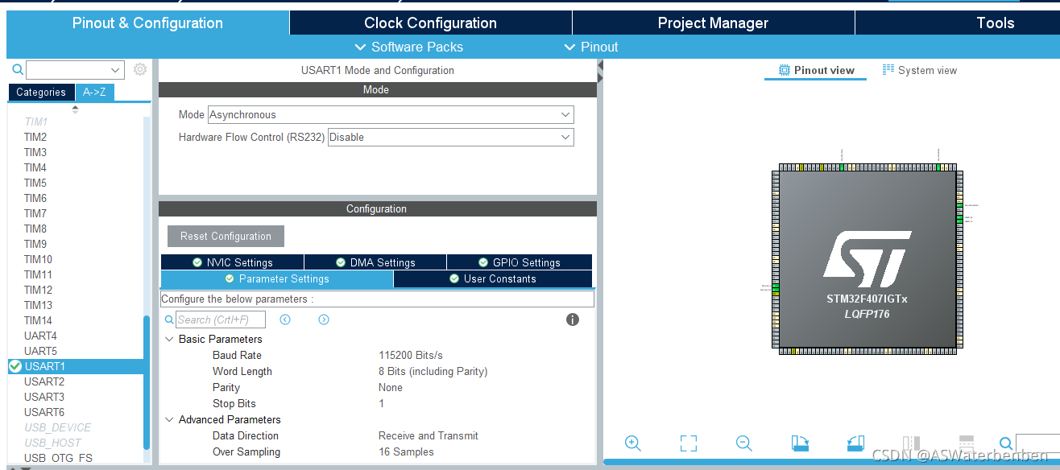This screenshot has width=1060, height=470.
Task: Go to previous parameter search result
Action: [x=285, y=320]
